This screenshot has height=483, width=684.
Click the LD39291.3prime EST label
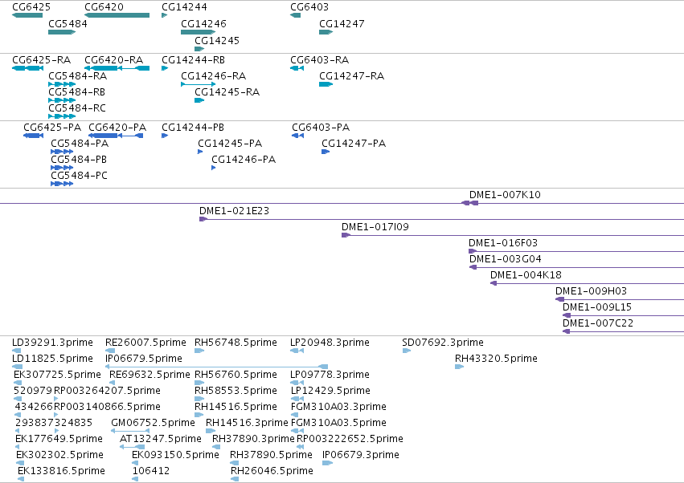click(52, 343)
